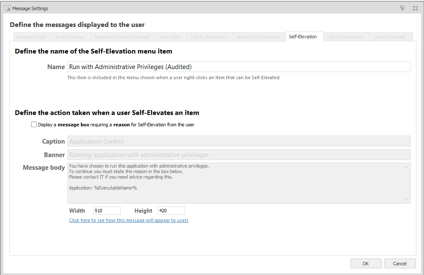This screenshot has width=424, height=275.
Task: Go to the Time Limits tab
Action: (169, 37)
